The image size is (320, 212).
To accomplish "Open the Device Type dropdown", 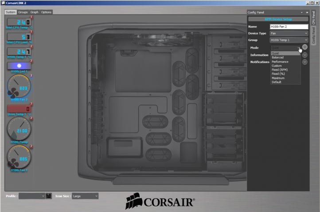I will point(289,33).
